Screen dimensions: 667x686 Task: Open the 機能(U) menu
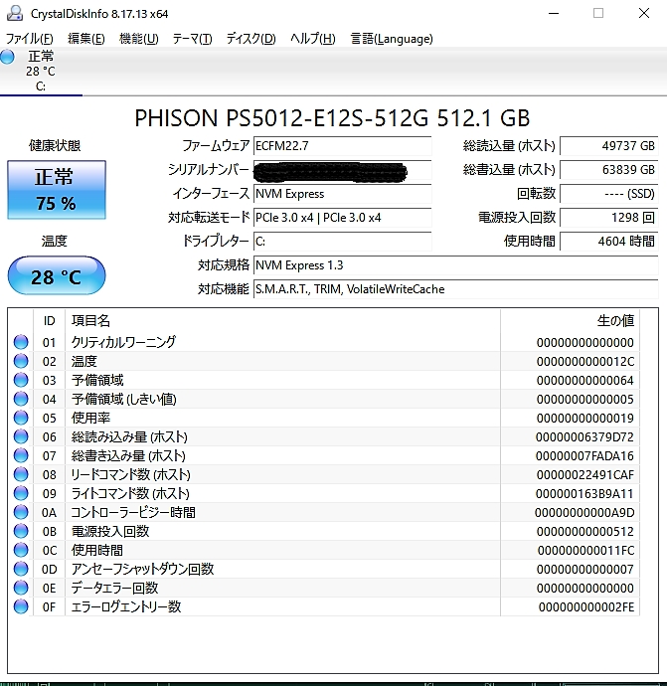pyautogui.click(x=138, y=39)
